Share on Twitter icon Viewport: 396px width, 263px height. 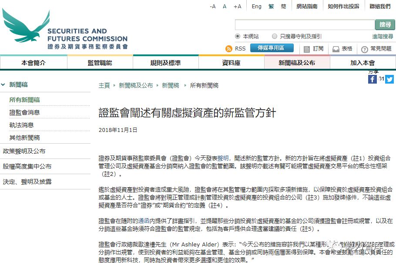tap(389, 79)
